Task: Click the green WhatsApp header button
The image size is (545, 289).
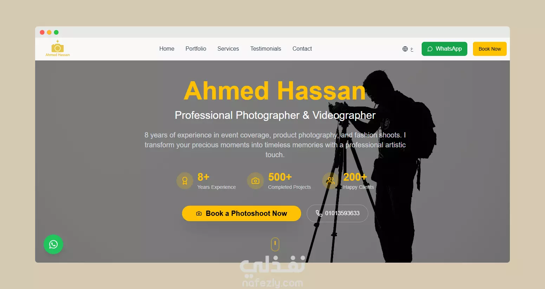Action: point(445,49)
